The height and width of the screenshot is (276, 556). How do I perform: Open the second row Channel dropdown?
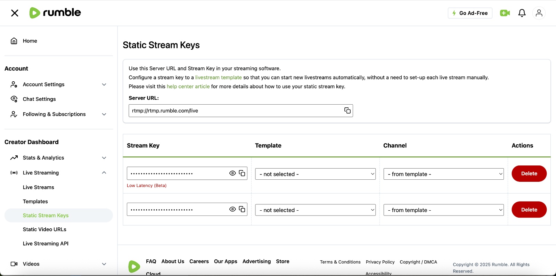[x=443, y=210]
